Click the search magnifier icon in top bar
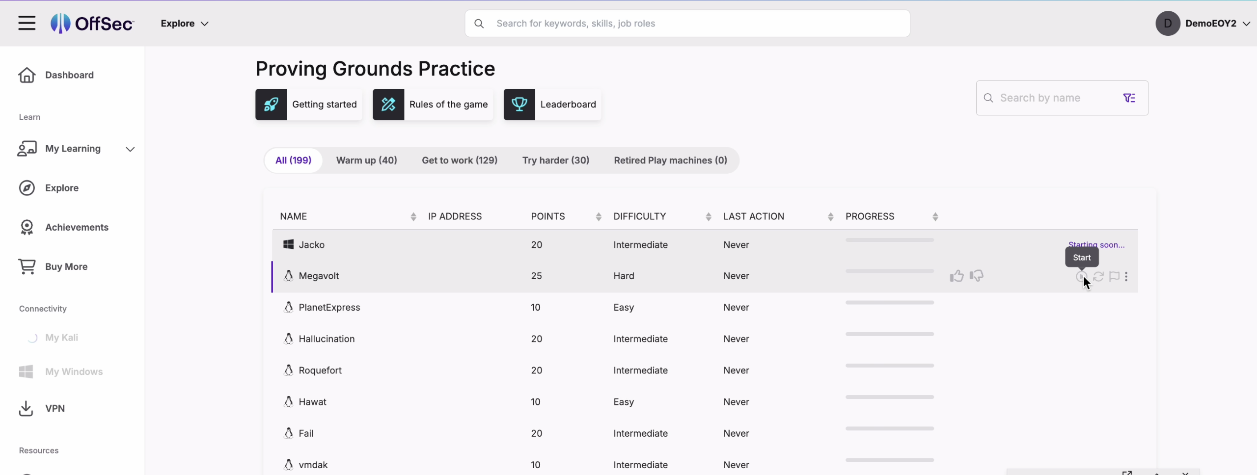This screenshot has height=475, width=1257. [x=479, y=24]
